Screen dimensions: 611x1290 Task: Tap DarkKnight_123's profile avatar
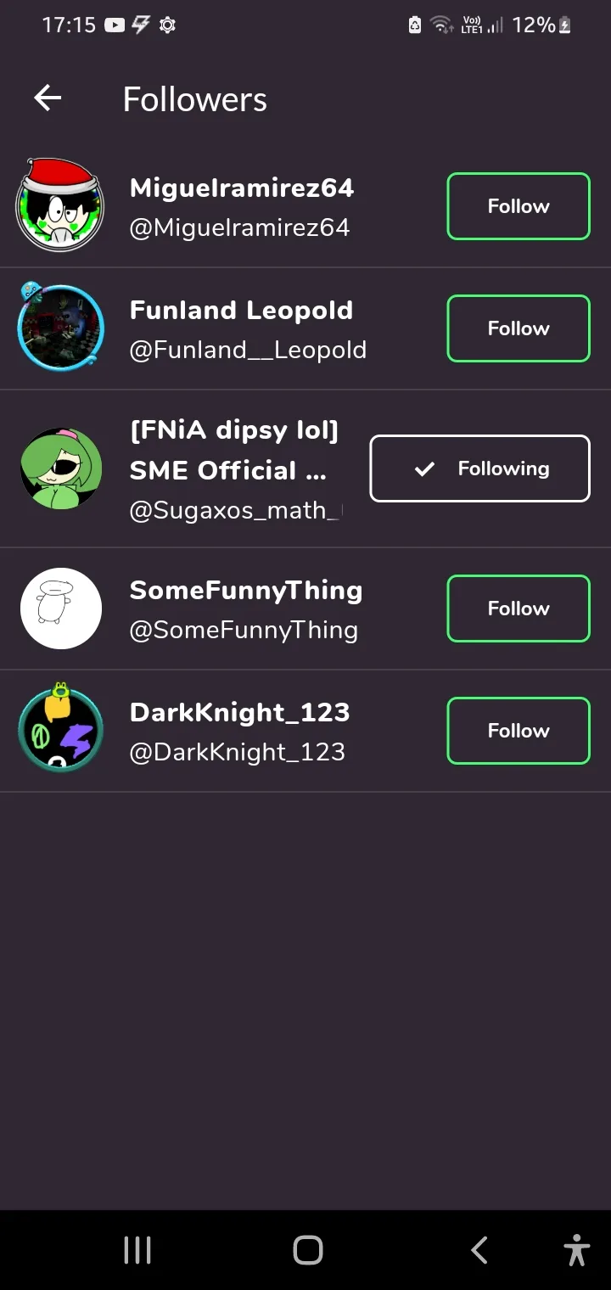coord(60,731)
